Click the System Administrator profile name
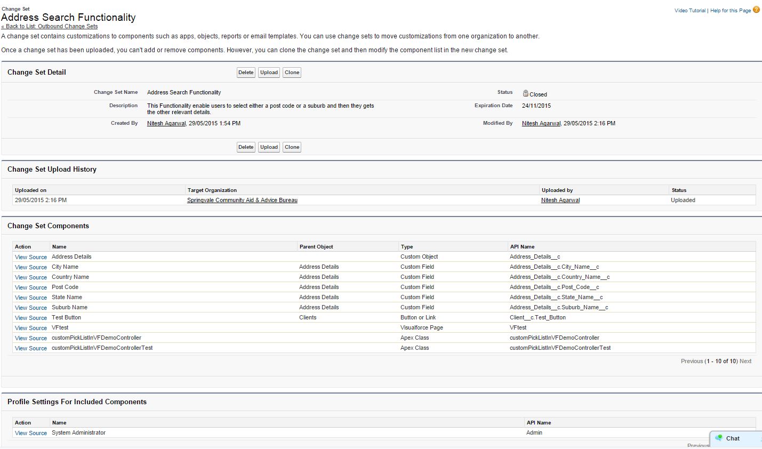This screenshot has height=449, width=762. [x=78, y=432]
